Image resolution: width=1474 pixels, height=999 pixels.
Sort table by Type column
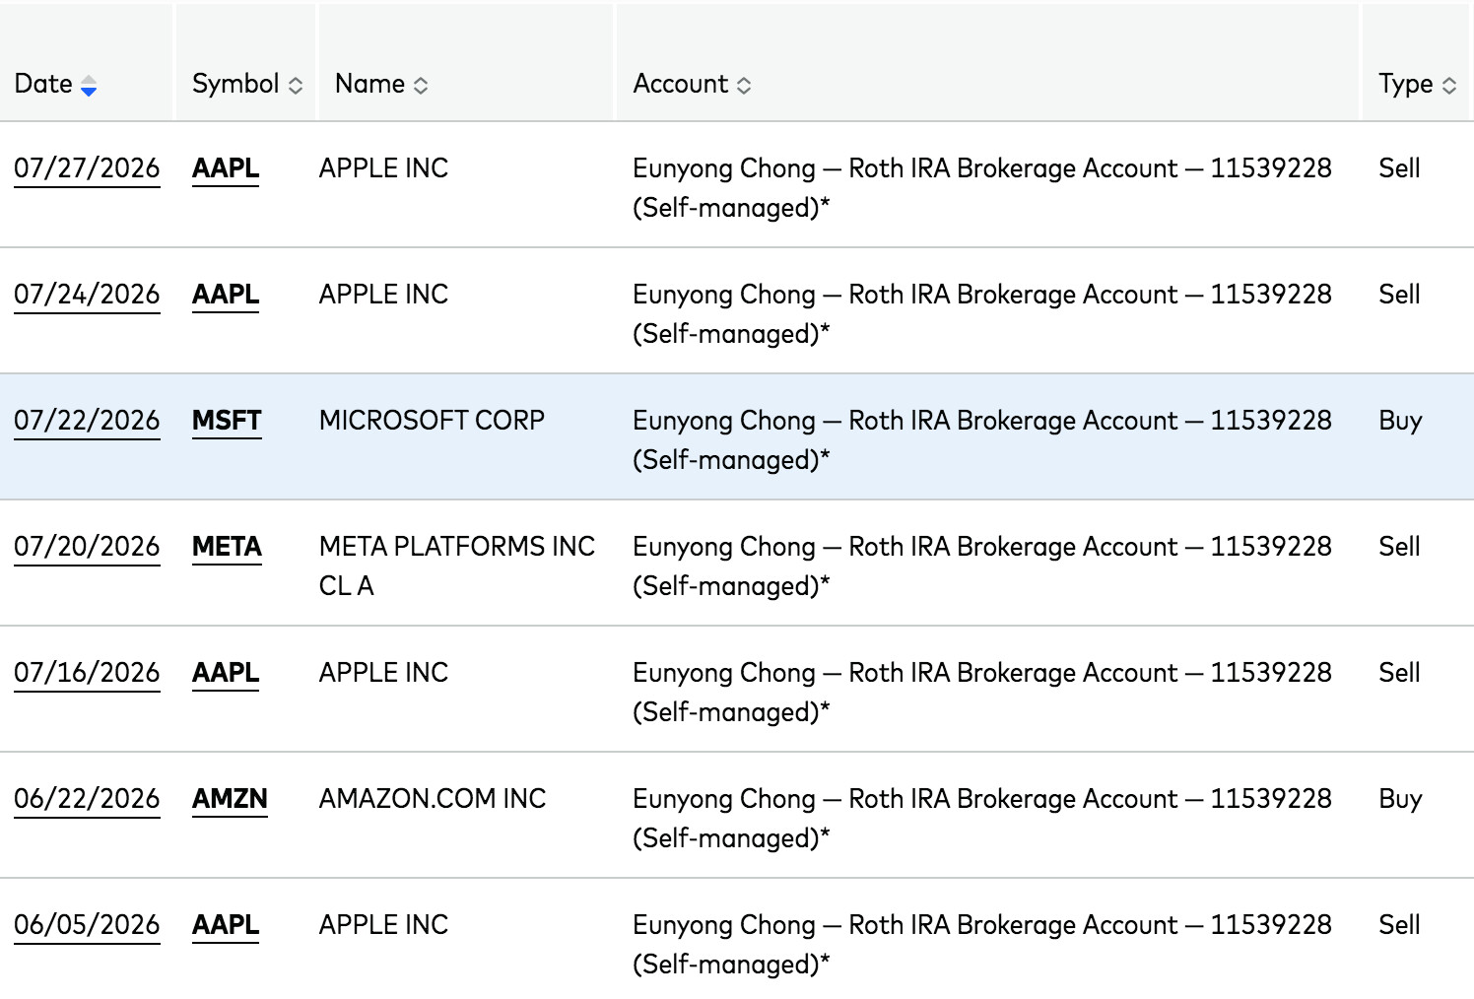pyautogui.click(x=1449, y=86)
